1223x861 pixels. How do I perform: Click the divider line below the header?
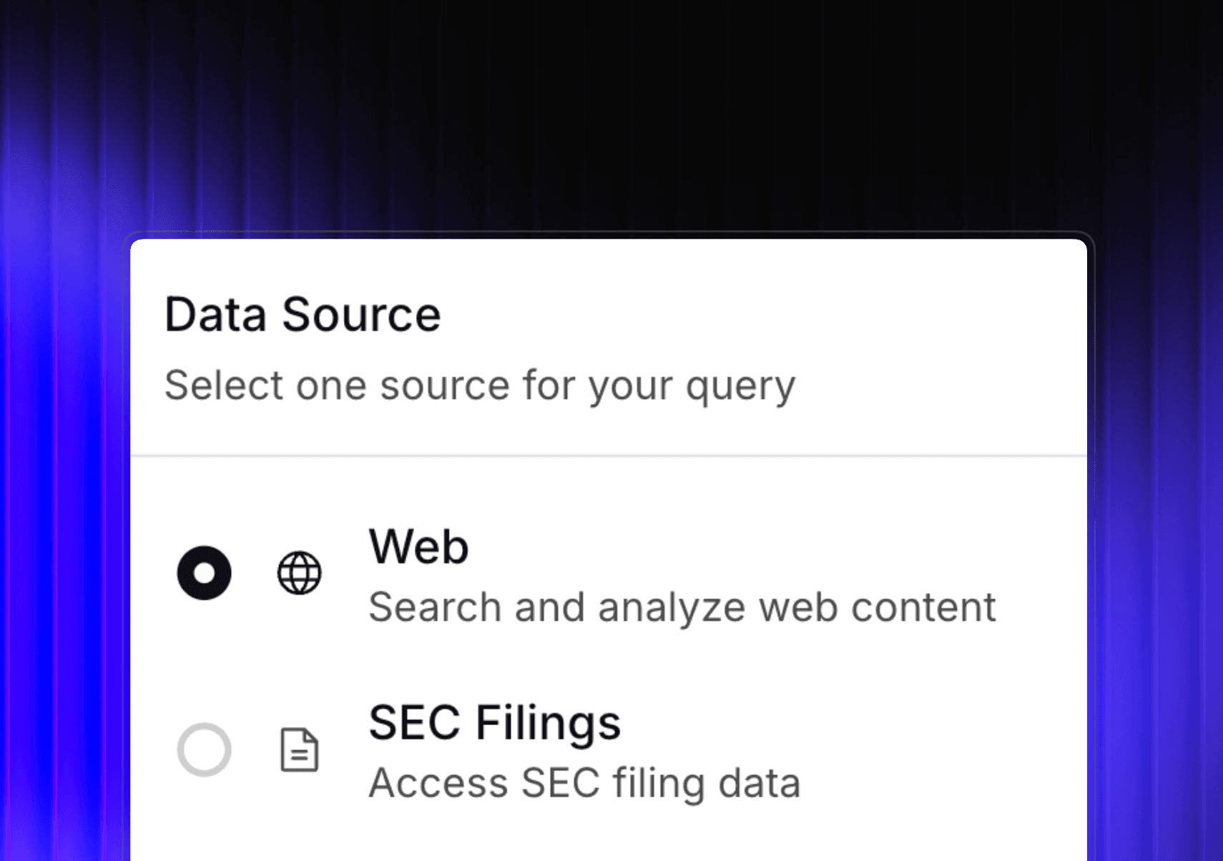pyautogui.click(x=608, y=455)
